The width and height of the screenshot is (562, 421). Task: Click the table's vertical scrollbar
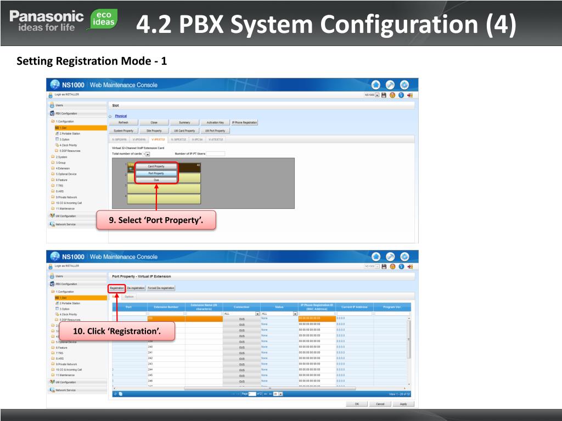[409, 339]
